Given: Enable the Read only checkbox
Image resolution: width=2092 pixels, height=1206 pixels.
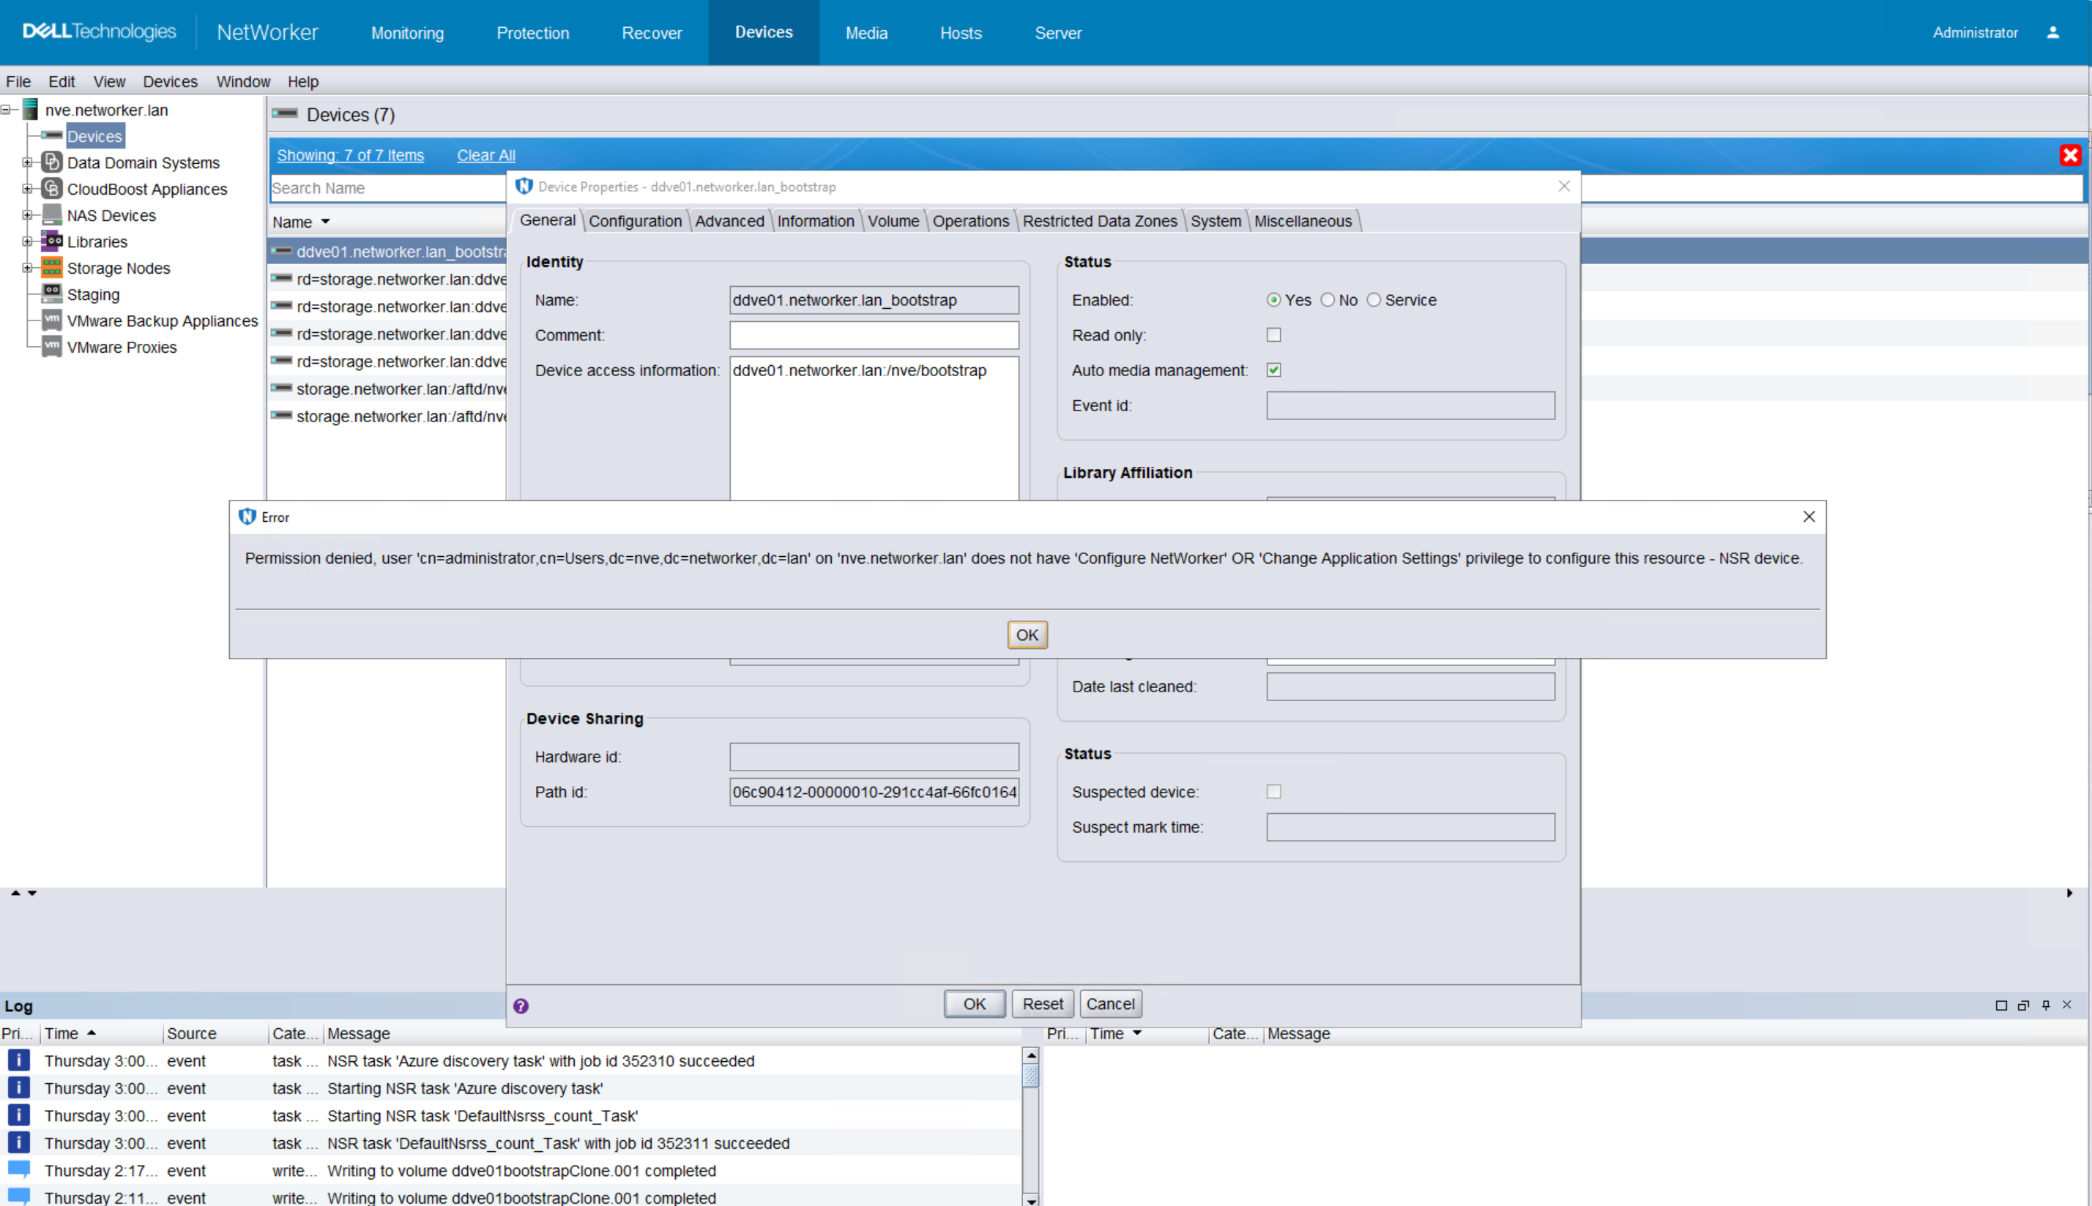Looking at the screenshot, I should [x=1274, y=334].
